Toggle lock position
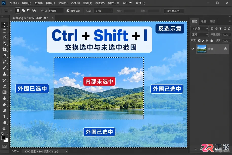 pos(207,40)
